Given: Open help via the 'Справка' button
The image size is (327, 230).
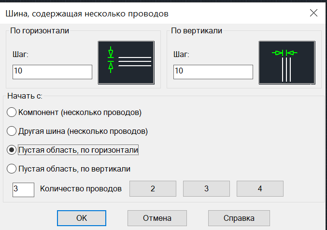Looking at the screenshot, I should pyautogui.click(x=239, y=218).
